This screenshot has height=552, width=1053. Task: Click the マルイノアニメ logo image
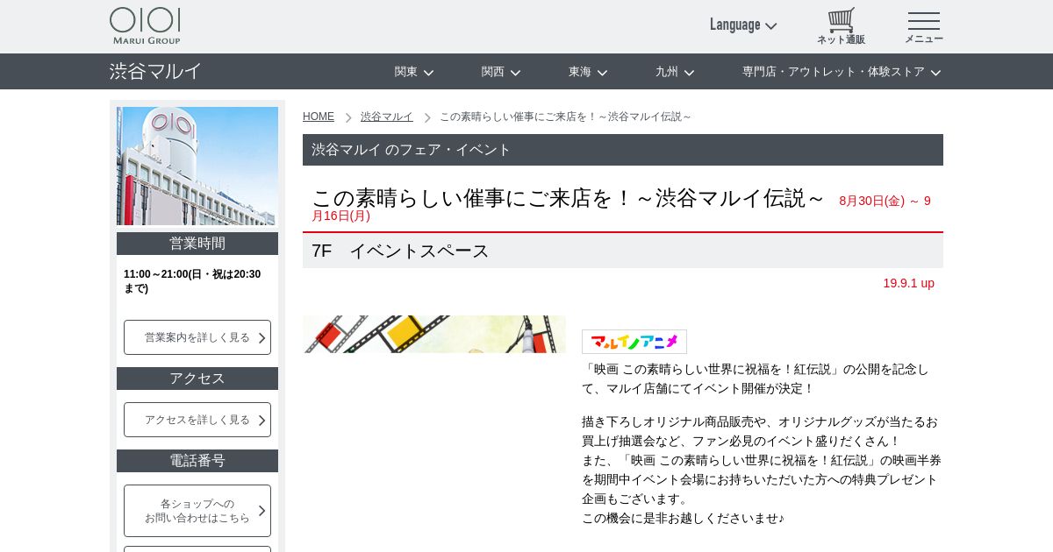[x=634, y=342]
